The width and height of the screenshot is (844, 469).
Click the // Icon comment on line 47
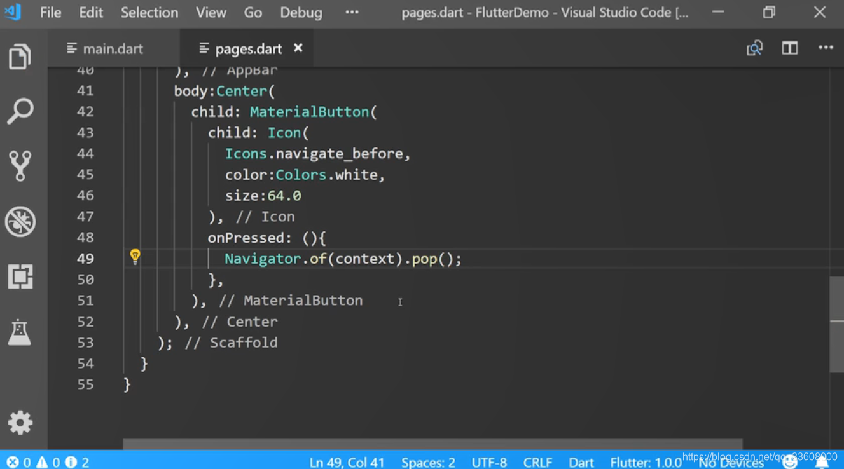click(x=265, y=217)
